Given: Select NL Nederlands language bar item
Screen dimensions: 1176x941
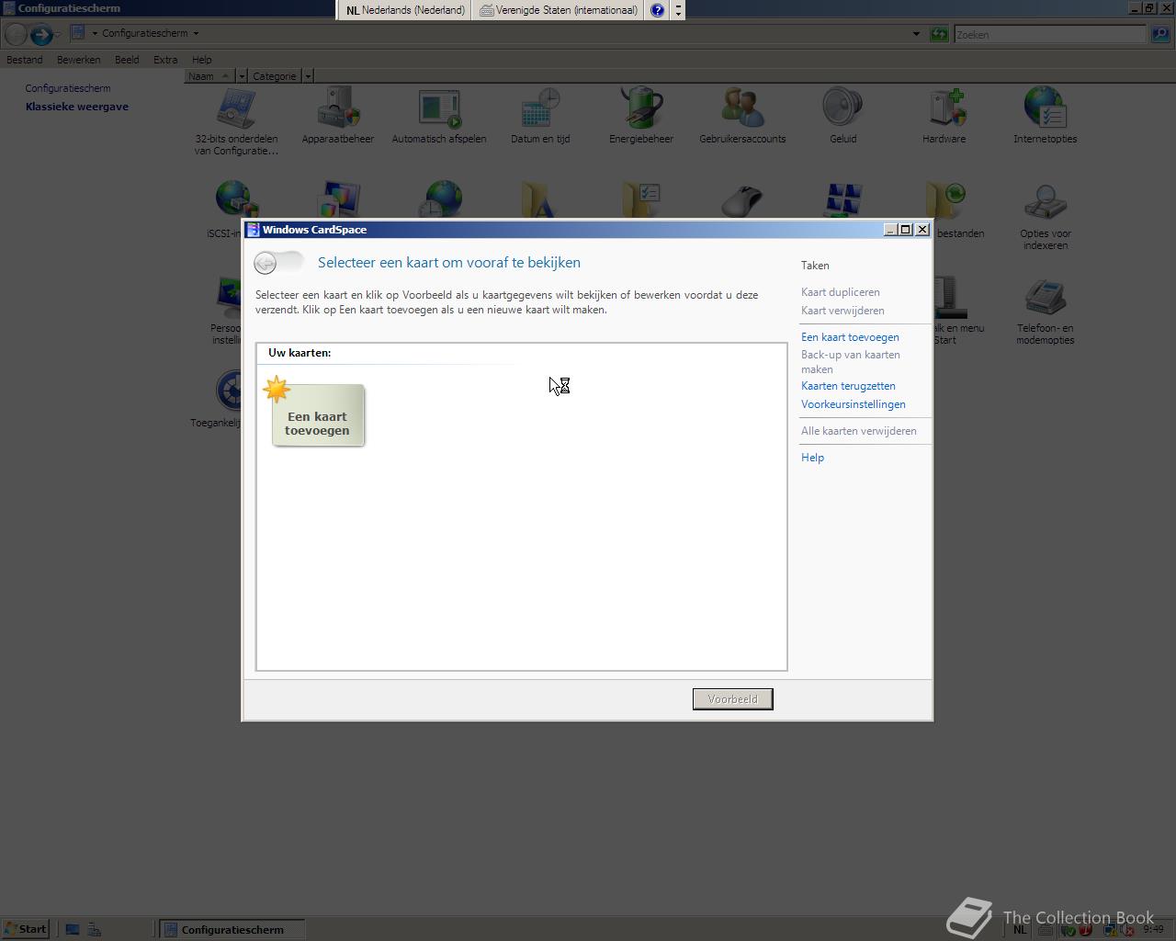Looking at the screenshot, I should click(x=405, y=10).
